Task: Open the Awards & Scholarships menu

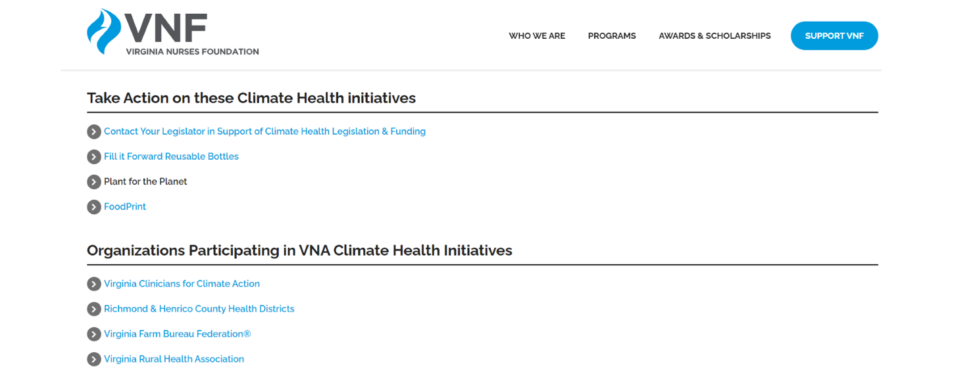Action: tap(715, 36)
